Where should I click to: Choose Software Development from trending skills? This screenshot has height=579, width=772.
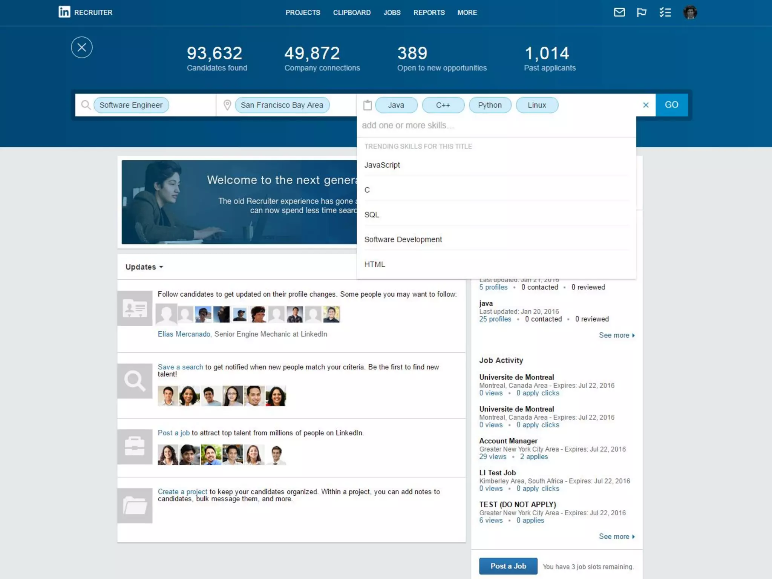[496, 240]
